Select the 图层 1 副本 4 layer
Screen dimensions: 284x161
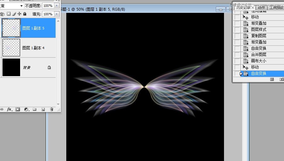pos(33,48)
